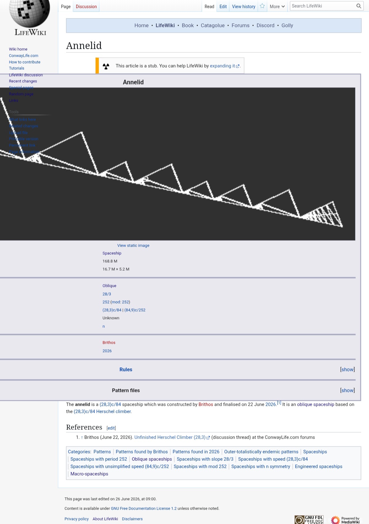Open Outer-totalistically endemic patterns category
This screenshot has width=369, height=524.
261,452
